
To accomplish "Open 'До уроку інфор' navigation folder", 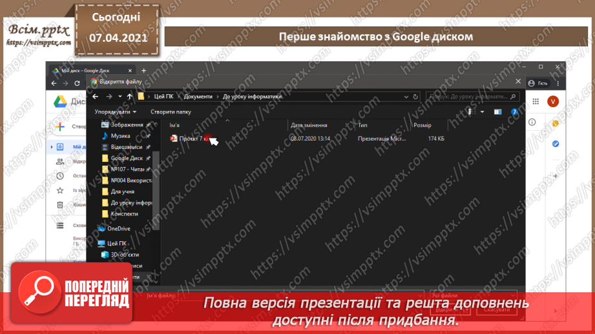I will (127, 202).
